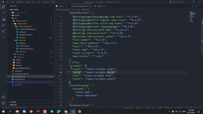
Task: Open Notion from the taskbar
Action: click(x=80, y=111)
